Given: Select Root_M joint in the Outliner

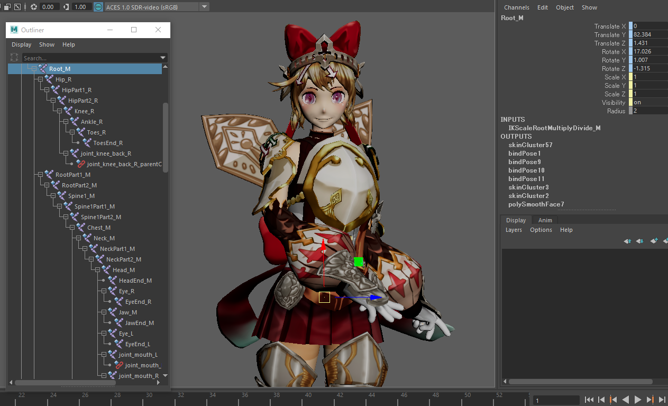Looking at the screenshot, I should click(85, 69).
